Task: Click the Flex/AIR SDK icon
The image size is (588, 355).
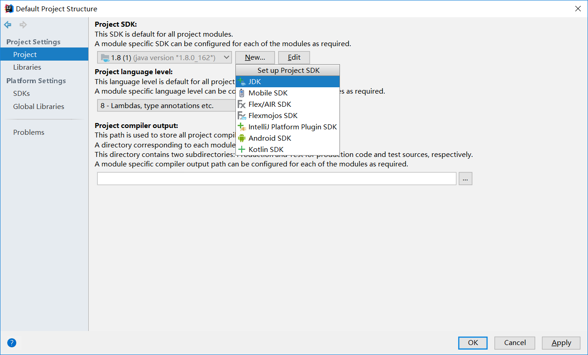Action: click(242, 104)
